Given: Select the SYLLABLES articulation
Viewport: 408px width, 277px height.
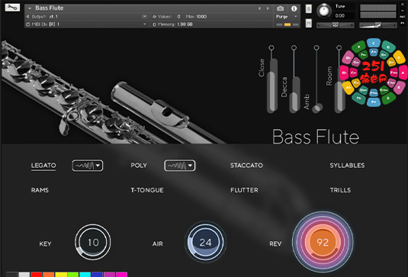Looking at the screenshot, I should pos(347,166).
